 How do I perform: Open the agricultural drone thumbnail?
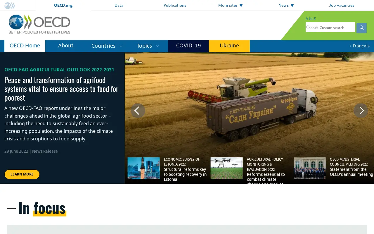click(x=226, y=168)
